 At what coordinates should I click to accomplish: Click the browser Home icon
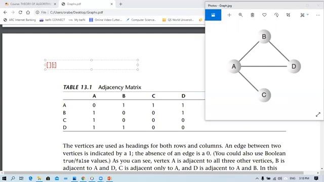[x=28, y=12]
